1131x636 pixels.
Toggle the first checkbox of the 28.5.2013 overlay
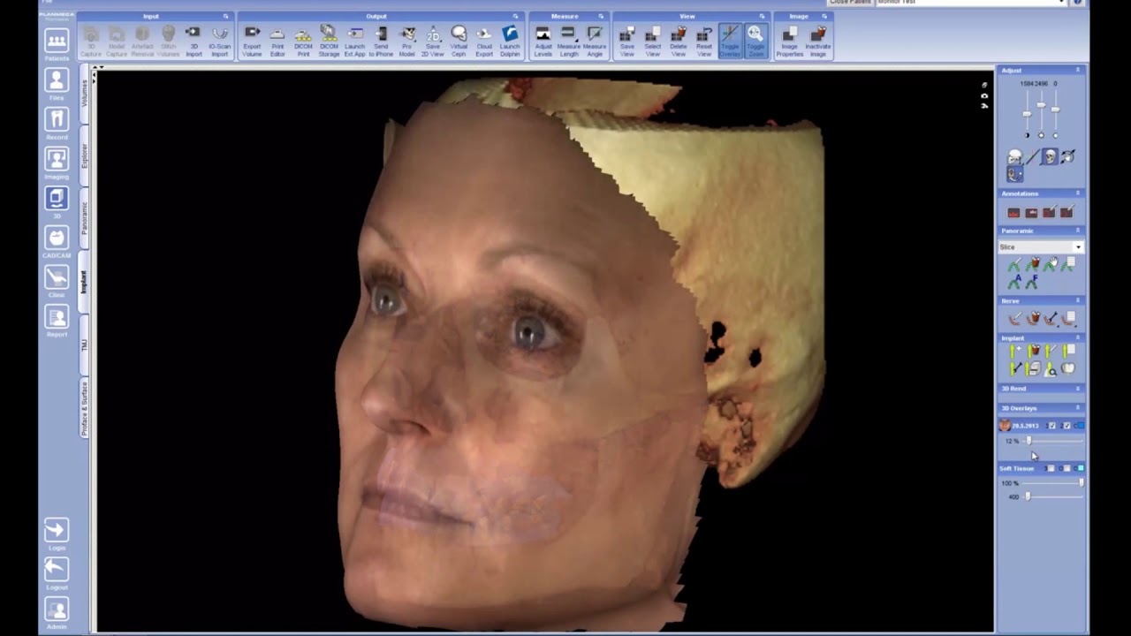[1051, 426]
